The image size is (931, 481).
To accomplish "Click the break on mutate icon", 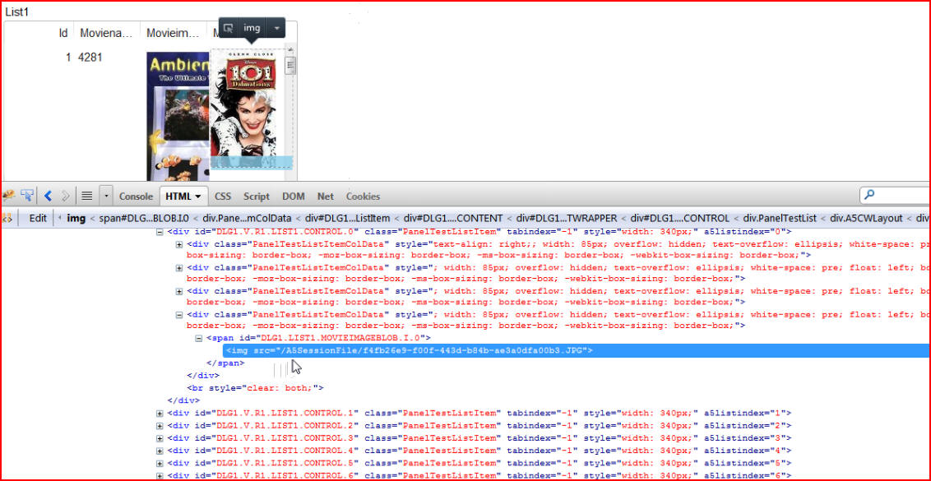I will coord(7,218).
